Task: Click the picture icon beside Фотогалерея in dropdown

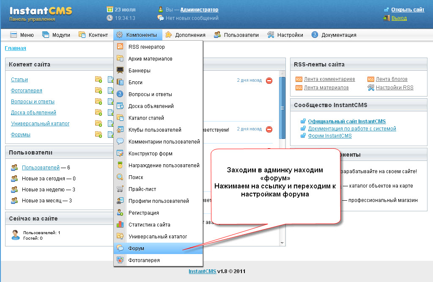Action: 120,260
